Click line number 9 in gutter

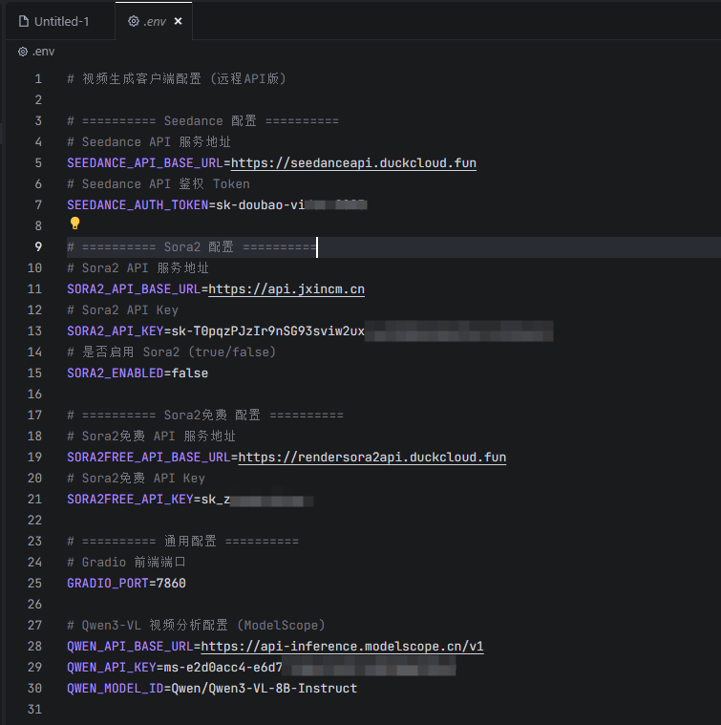(38, 247)
